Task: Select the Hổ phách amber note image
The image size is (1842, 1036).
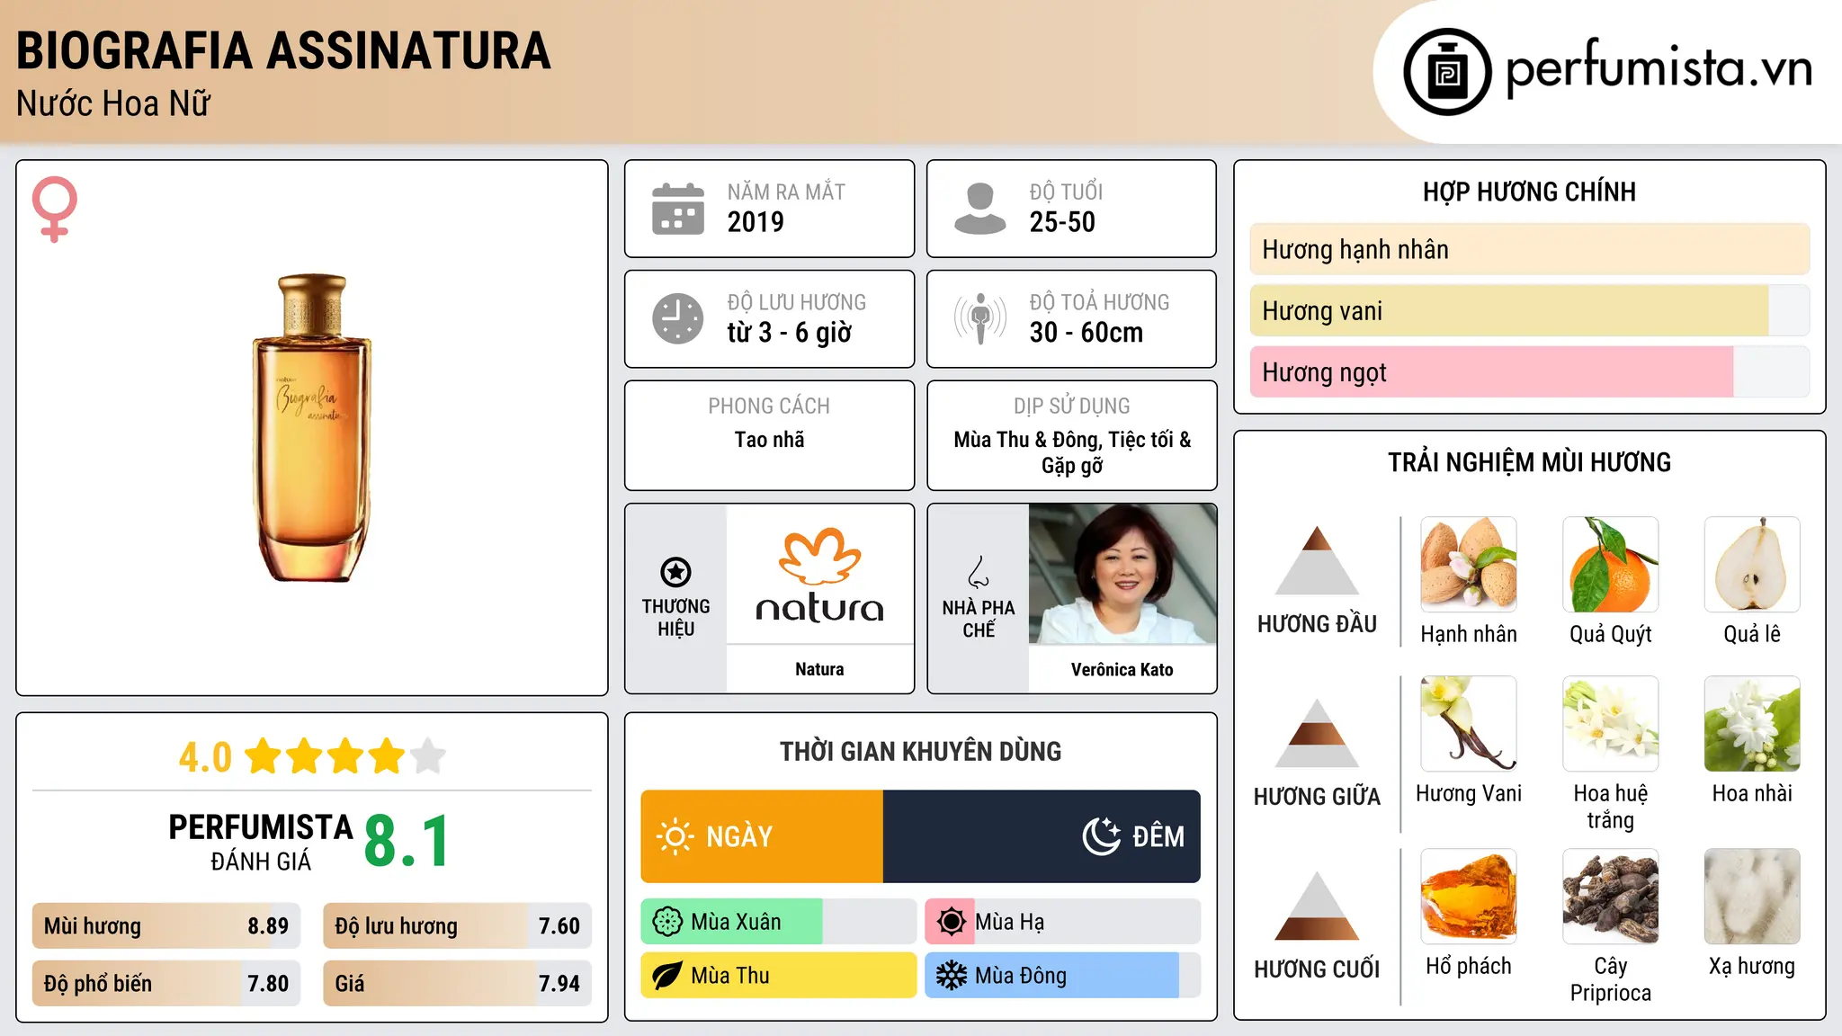Action: click(x=1469, y=897)
